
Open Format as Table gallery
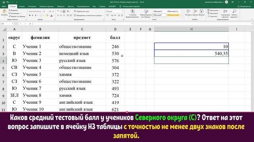pos(146,13)
